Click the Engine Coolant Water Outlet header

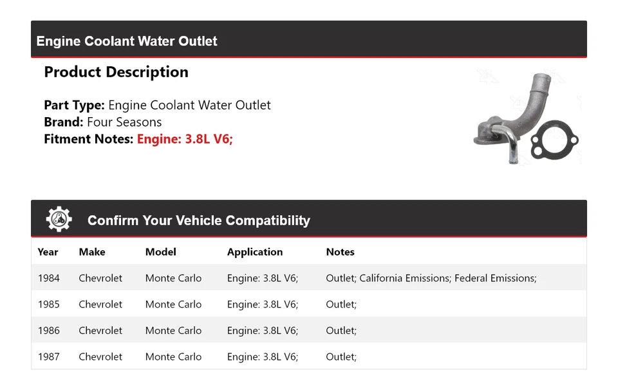pyautogui.click(x=127, y=41)
